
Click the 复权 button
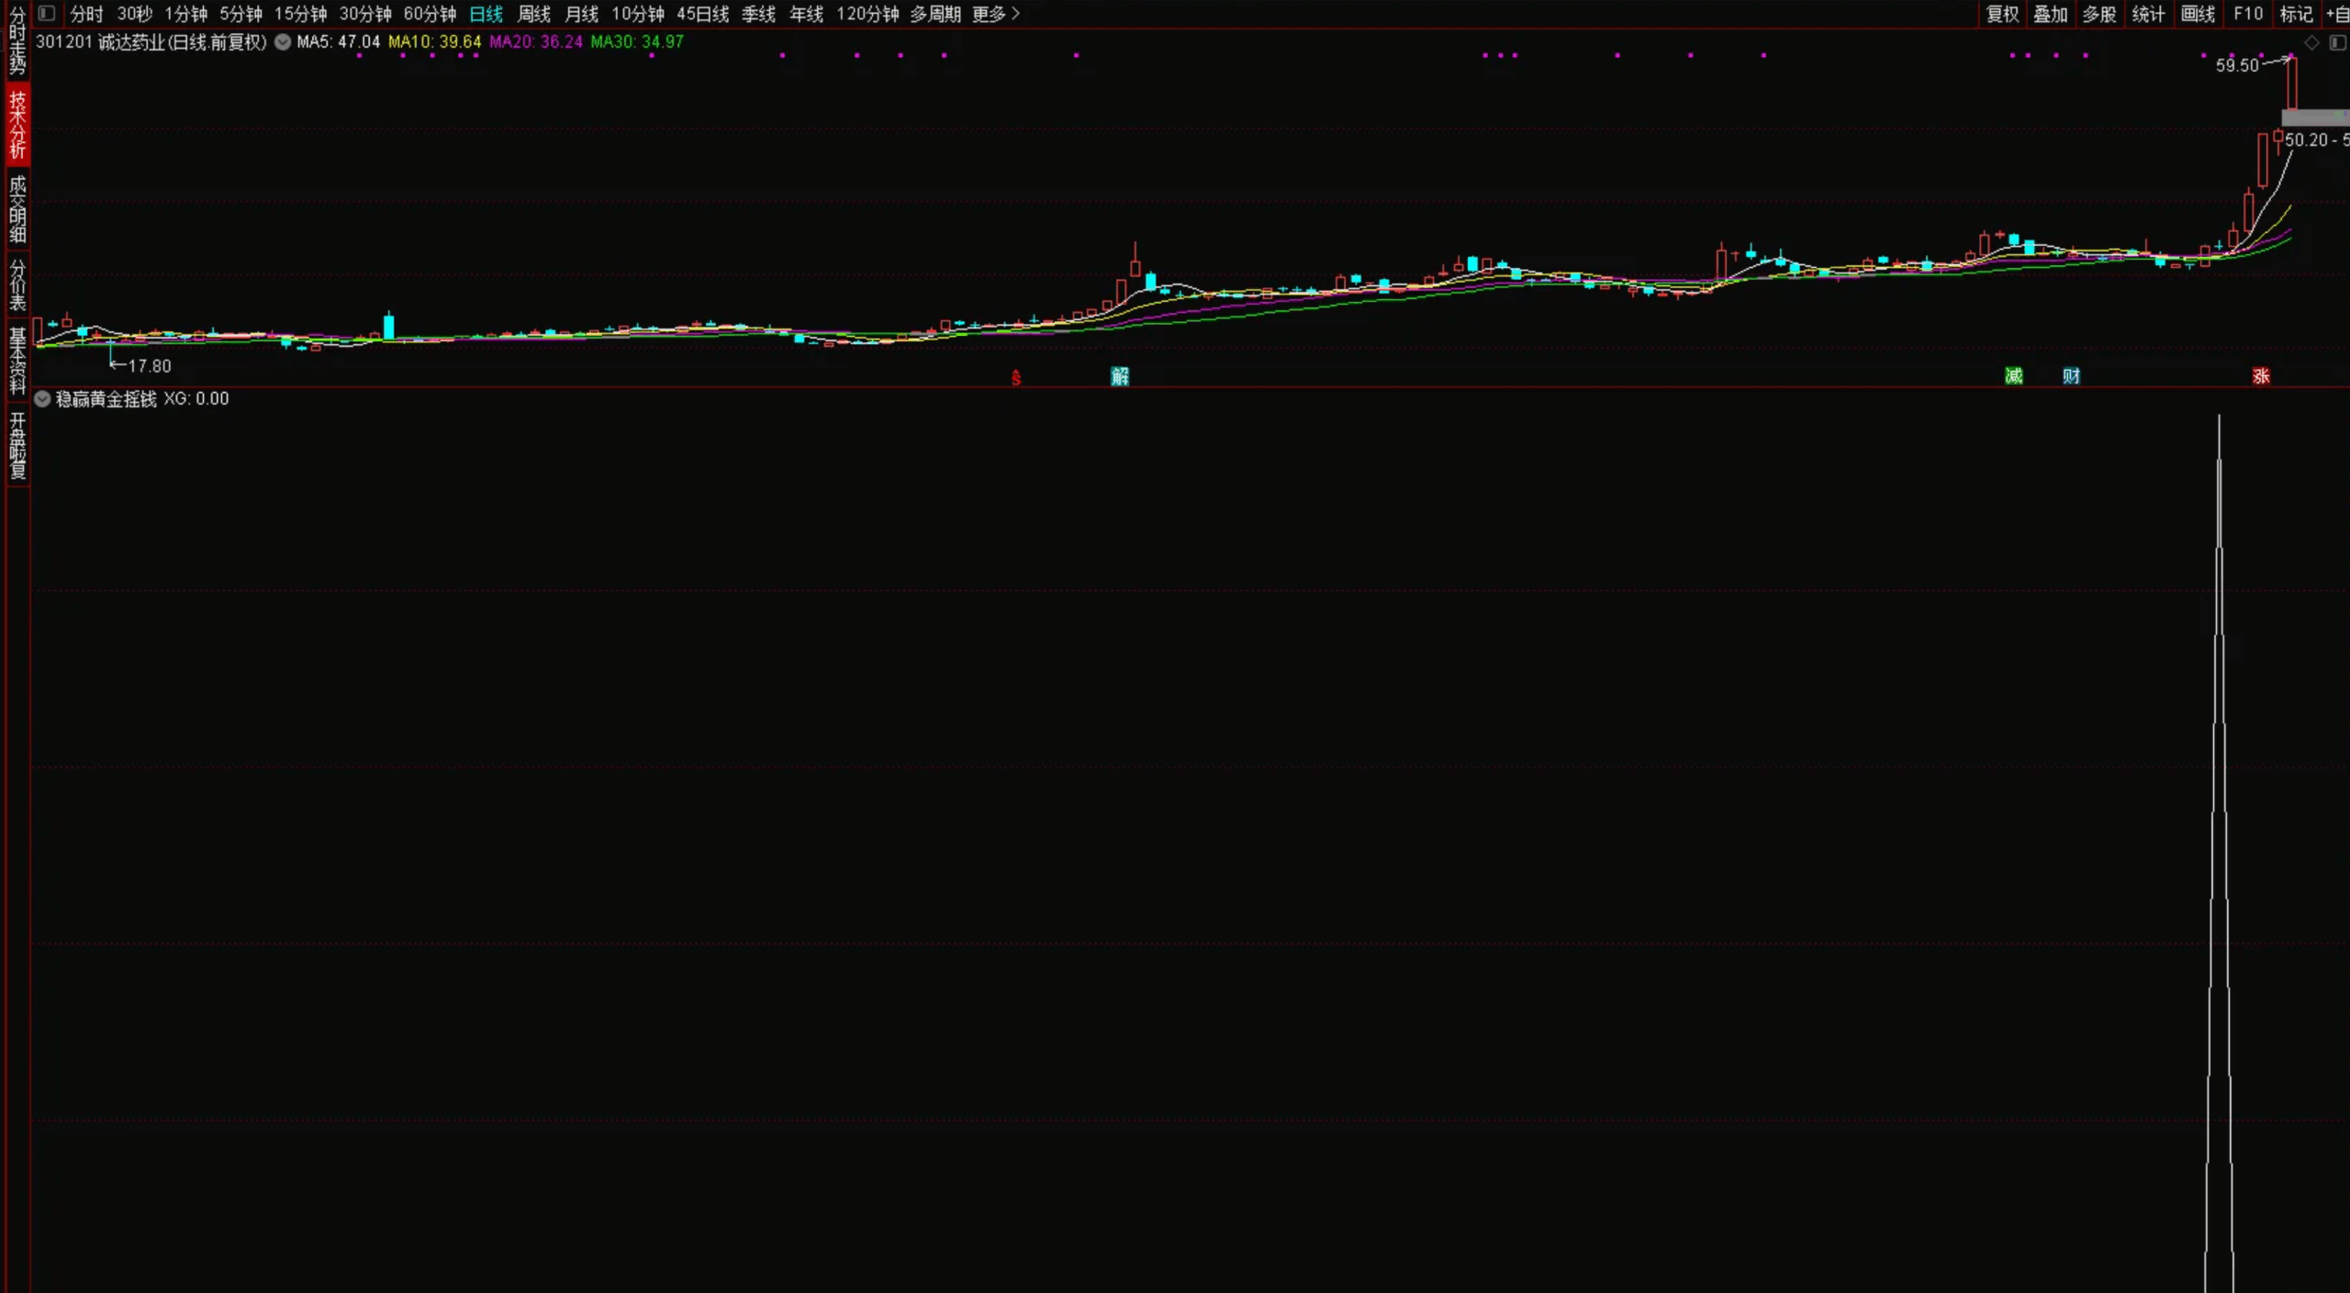pyautogui.click(x=2002, y=14)
